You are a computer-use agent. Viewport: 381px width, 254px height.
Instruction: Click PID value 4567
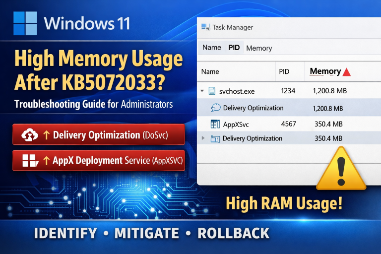coord(288,124)
